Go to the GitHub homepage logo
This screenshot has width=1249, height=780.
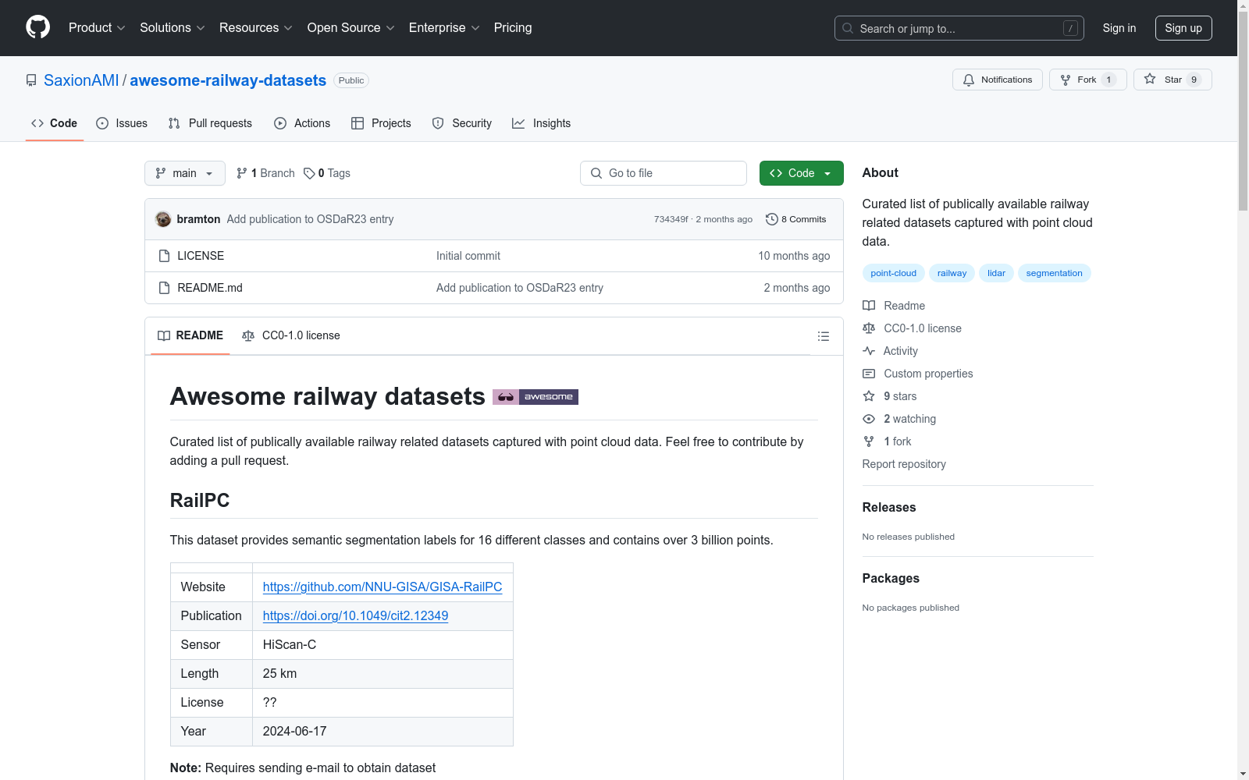tap(37, 27)
